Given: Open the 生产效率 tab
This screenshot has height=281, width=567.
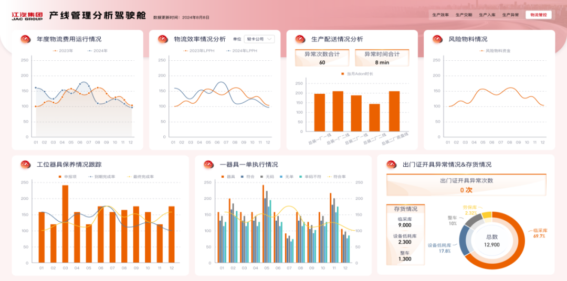Looking at the screenshot, I should tap(440, 15).
